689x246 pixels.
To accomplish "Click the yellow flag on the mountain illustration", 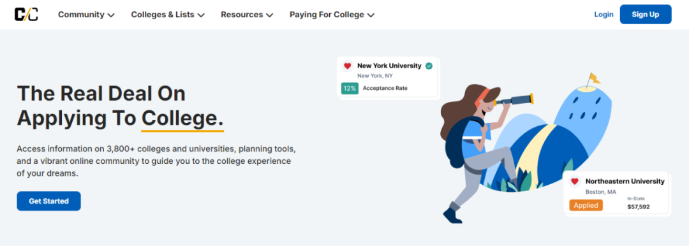I will click(x=594, y=78).
